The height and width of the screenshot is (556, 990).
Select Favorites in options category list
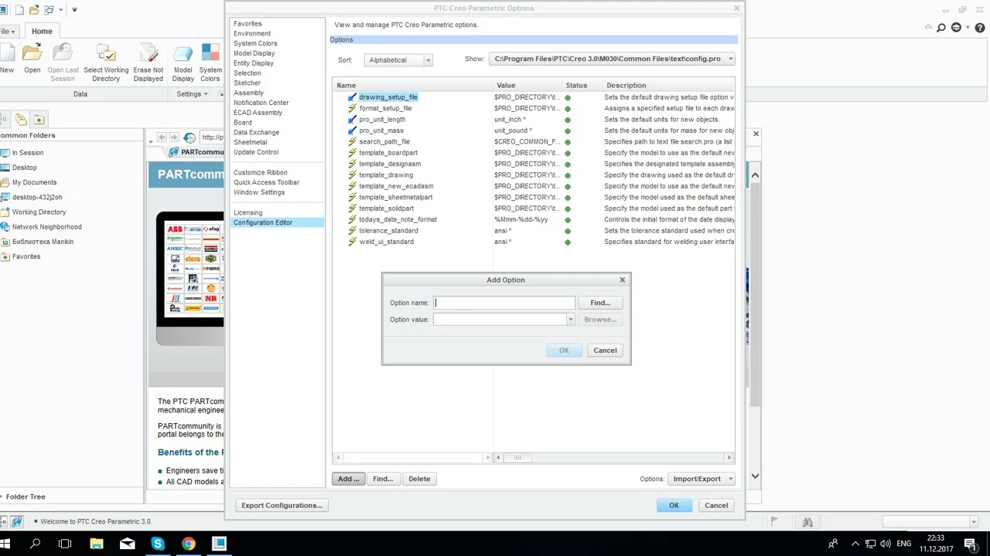click(x=247, y=24)
